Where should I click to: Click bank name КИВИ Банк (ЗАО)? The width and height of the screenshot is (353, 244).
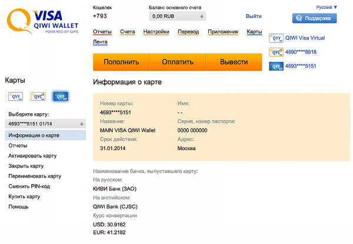point(115,189)
